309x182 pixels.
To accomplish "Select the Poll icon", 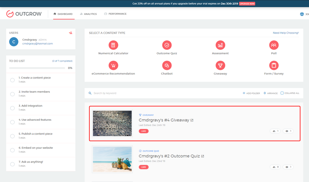I will point(274,45).
